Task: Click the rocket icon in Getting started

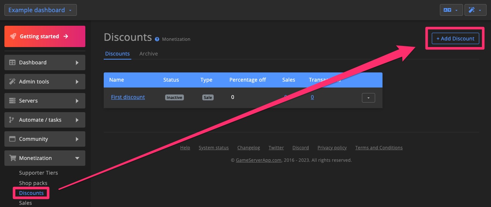Action: tap(13, 36)
